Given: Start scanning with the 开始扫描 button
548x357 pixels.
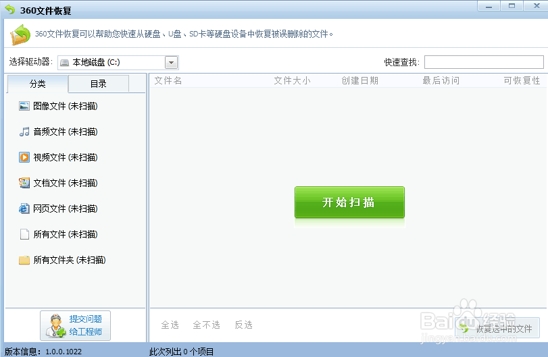Looking at the screenshot, I should click(x=349, y=202).
